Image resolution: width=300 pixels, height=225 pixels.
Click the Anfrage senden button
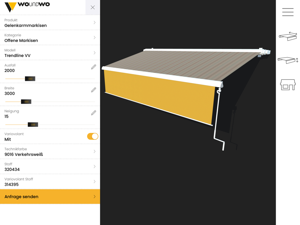50,197
